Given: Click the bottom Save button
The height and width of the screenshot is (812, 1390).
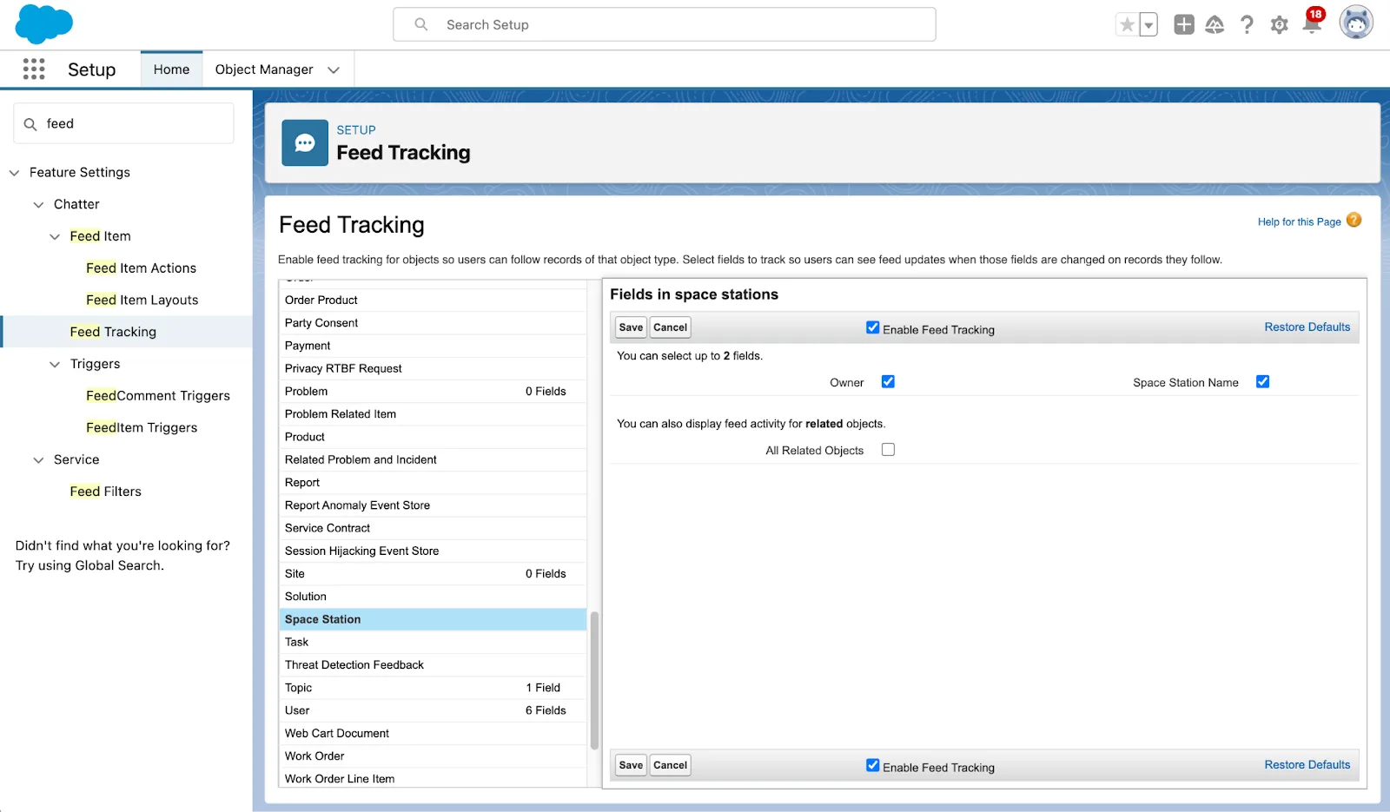Looking at the screenshot, I should pyautogui.click(x=631, y=765).
